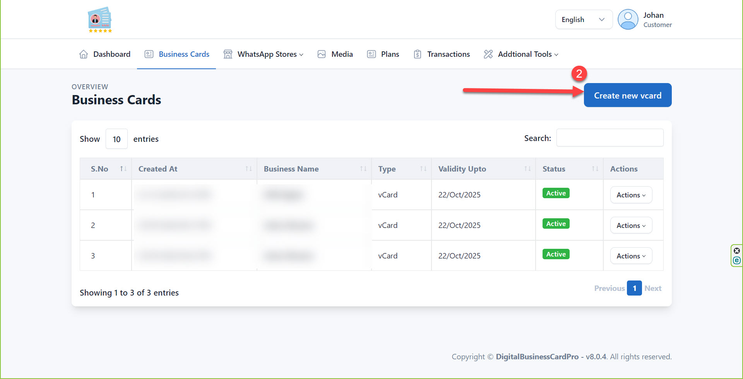Image resolution: width=743 pixels, height=379 pixels.
Task: Expand Actions dropdown for row 1
Action: [631, 195]
